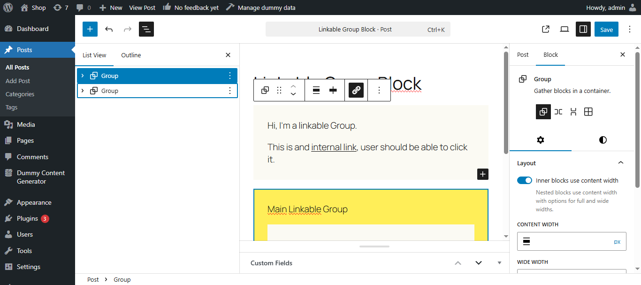Save the post
Image resolution: width=641 pixels, height=285 pixels.
[606, 29]
